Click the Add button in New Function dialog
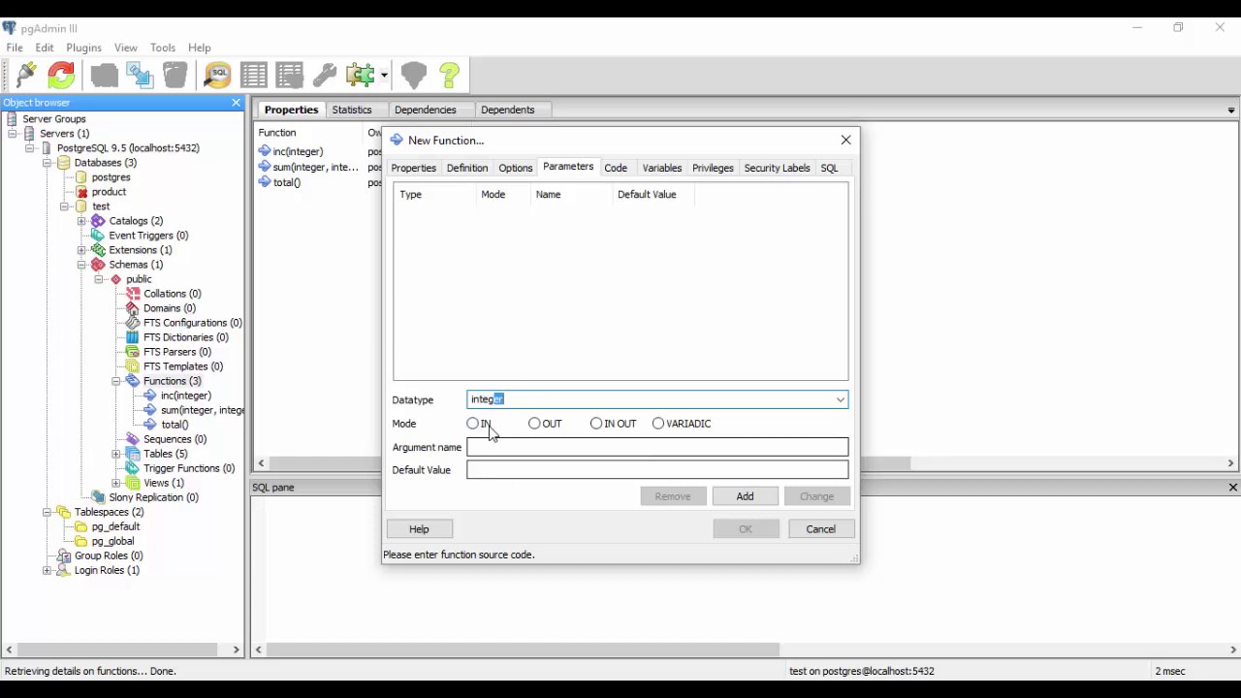Viewport: 1241px width, 698px height. coord(745,496)
